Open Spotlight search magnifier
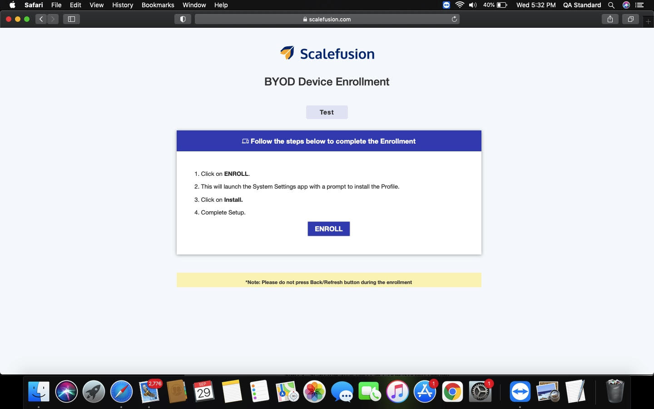 611,5
